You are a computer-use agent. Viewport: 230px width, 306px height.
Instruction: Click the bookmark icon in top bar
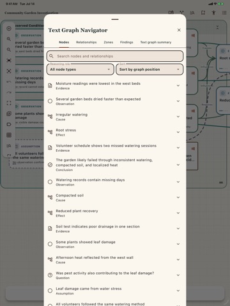pos(203,13)
